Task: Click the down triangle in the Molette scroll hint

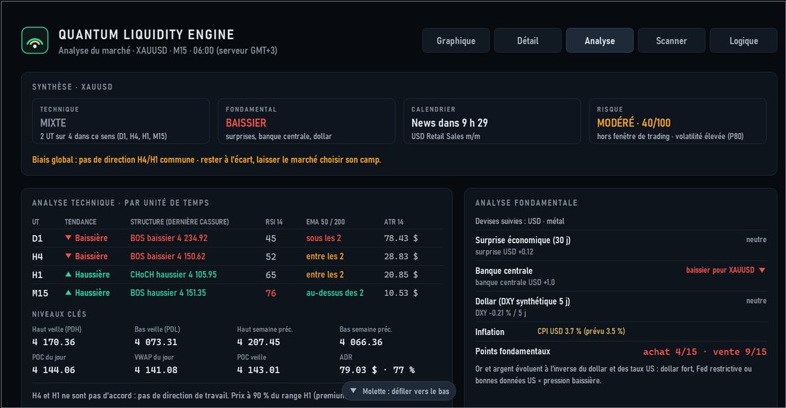Action: (354, 390)
